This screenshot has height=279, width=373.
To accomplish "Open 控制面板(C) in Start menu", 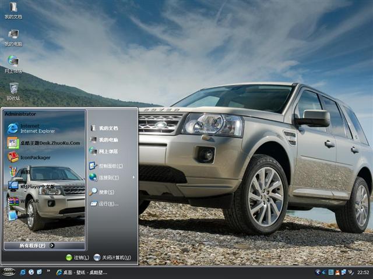I will pyautogui.click(x=110, y=166).
